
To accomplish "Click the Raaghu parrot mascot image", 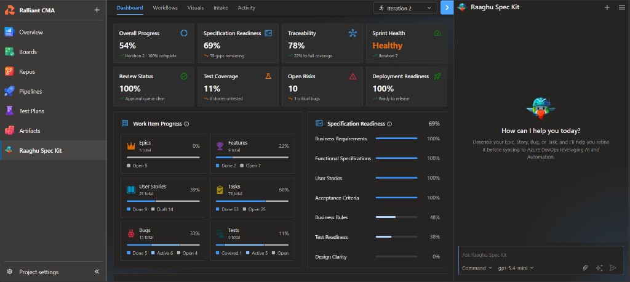I will coord(541,108).
